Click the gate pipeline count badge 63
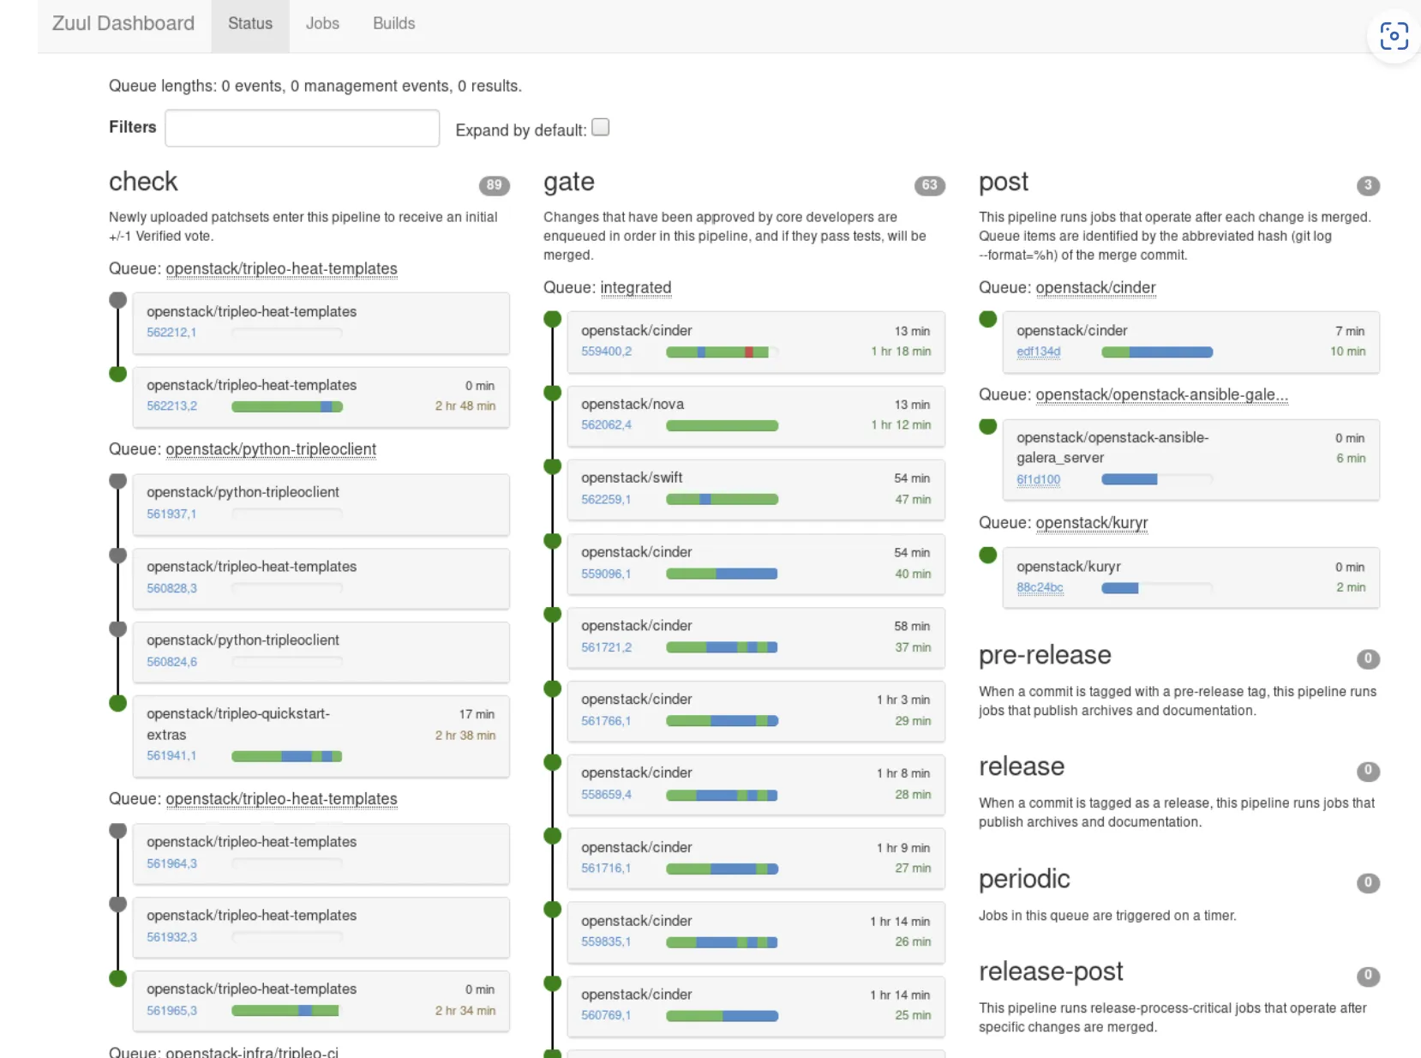1421x1058 pixels. [929, 185]
